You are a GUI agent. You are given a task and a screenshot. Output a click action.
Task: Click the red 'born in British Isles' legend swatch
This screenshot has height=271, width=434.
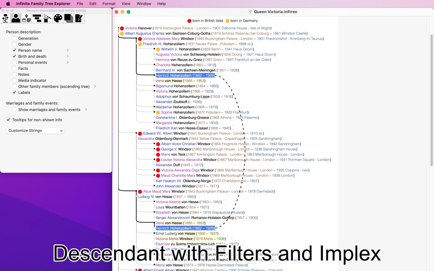[x=189, y=21]
